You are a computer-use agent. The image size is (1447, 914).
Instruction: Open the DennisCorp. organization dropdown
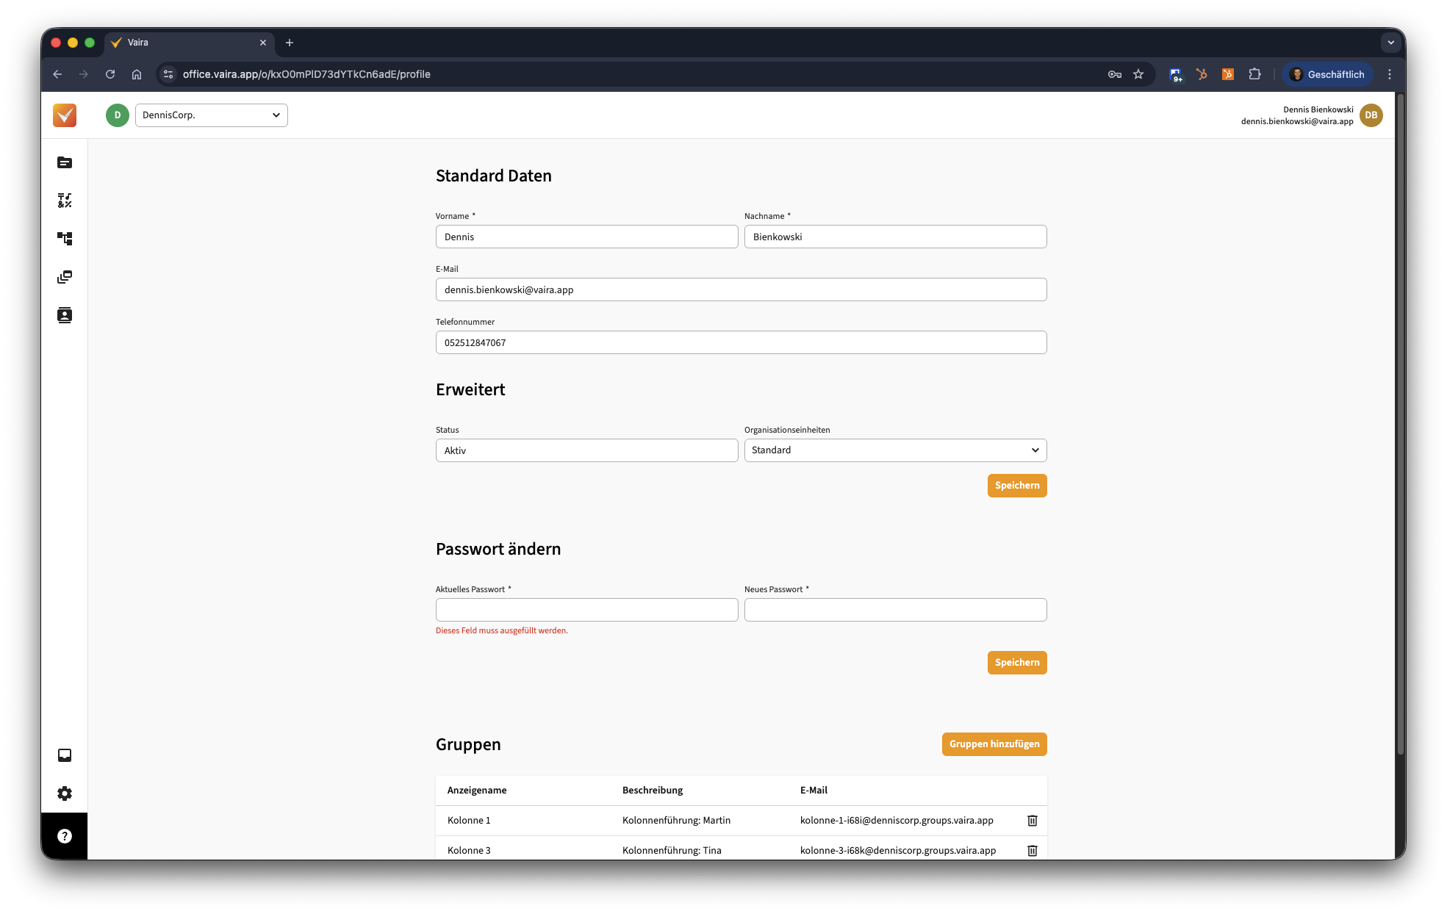tap(211, 115)
